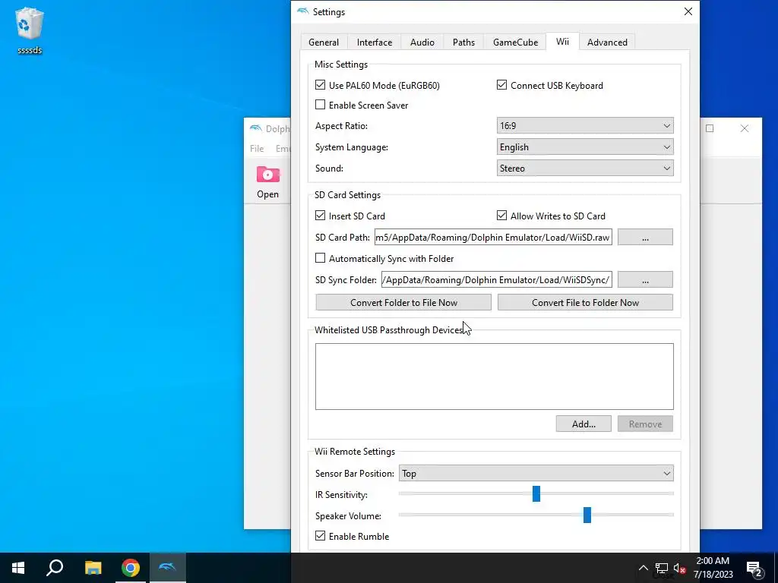Open the Recycle Bin icon labeled ssssds
The width and height of the screenshot is (778, 583).
click(x=30, y=30)
